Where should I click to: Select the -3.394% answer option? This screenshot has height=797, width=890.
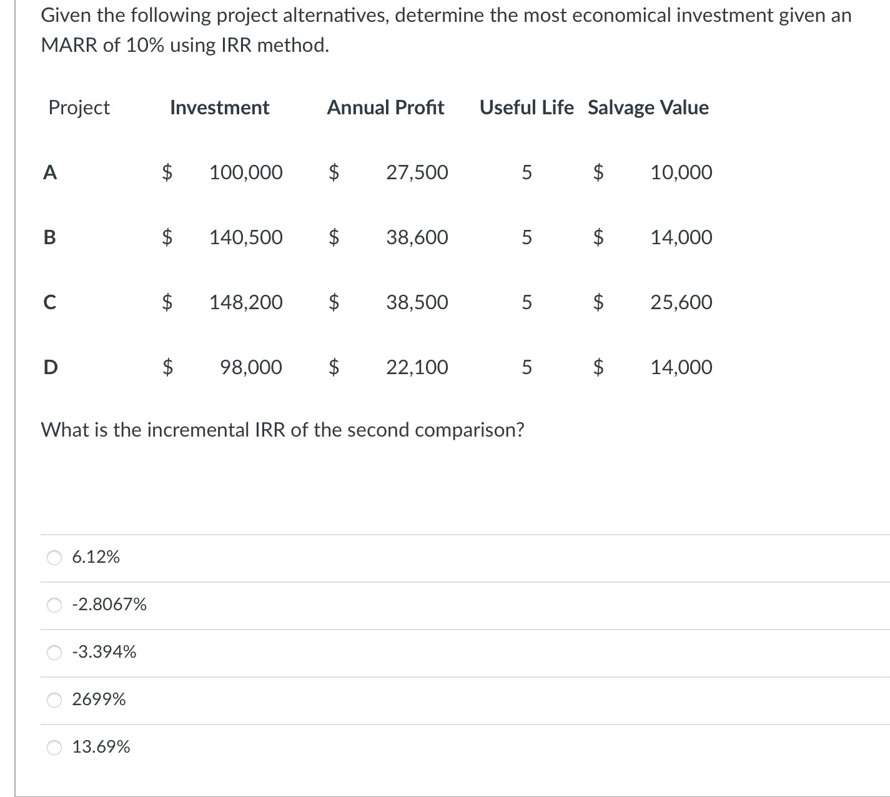[55, 652]
